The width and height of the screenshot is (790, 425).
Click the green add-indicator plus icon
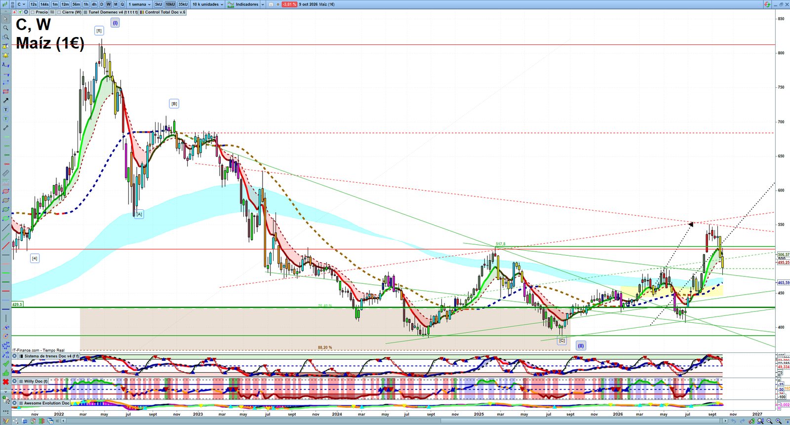tap(21, 12)
